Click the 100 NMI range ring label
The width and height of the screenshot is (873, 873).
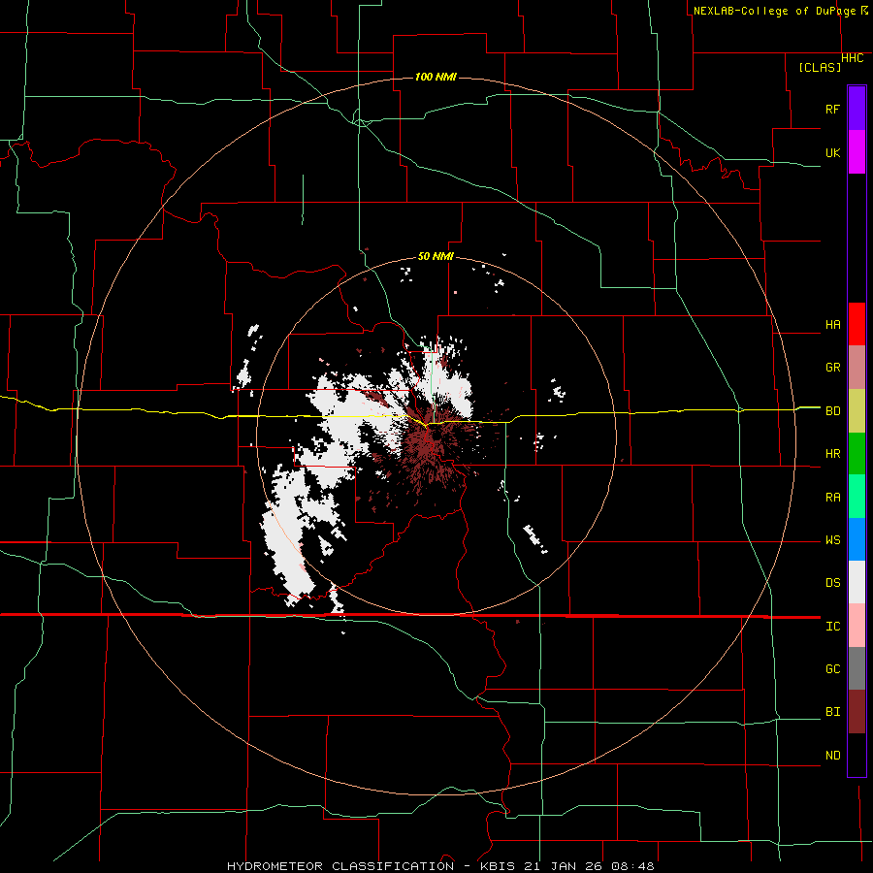[x=436, y=77]
